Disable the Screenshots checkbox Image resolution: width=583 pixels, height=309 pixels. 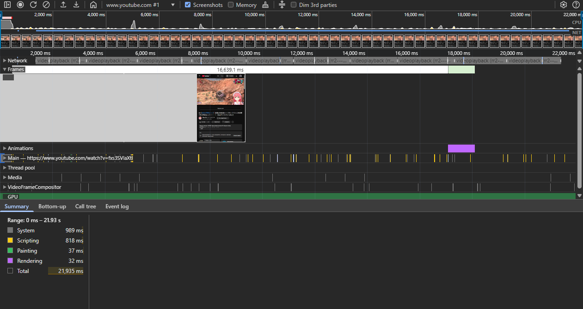tap(188, 5)
